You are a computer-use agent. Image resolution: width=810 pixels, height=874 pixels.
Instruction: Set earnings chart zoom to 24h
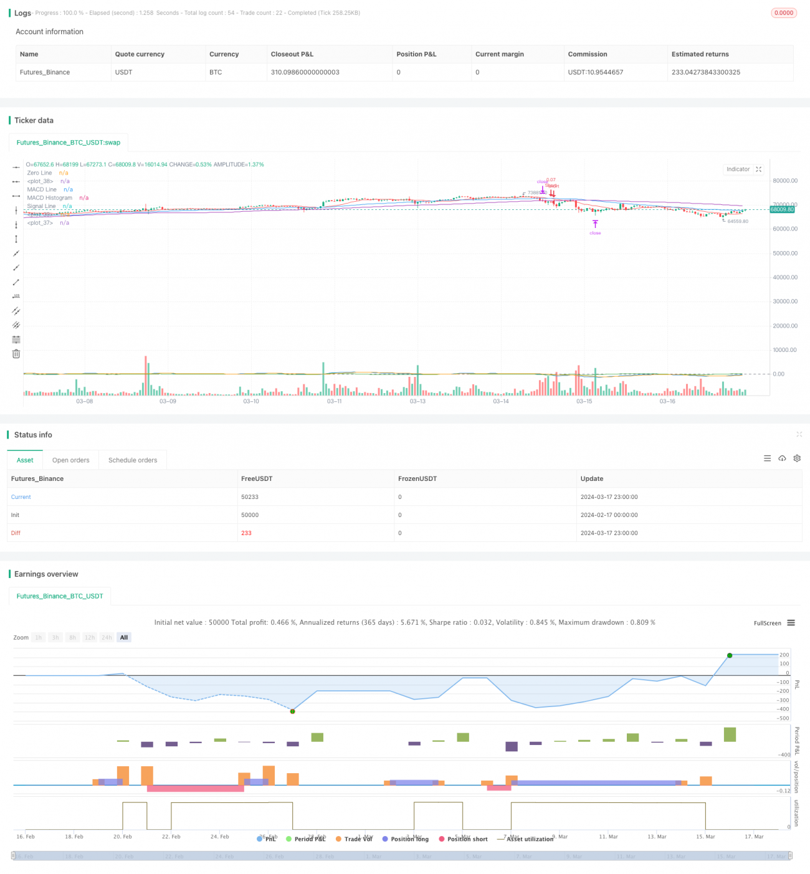pos(107,637)
